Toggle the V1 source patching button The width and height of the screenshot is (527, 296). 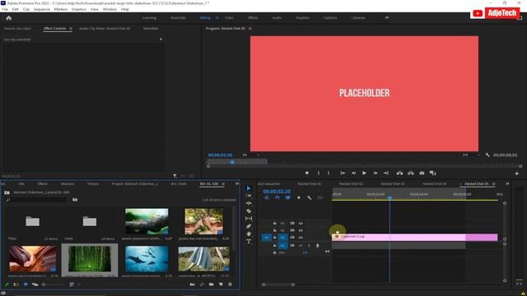coord(267,238)
